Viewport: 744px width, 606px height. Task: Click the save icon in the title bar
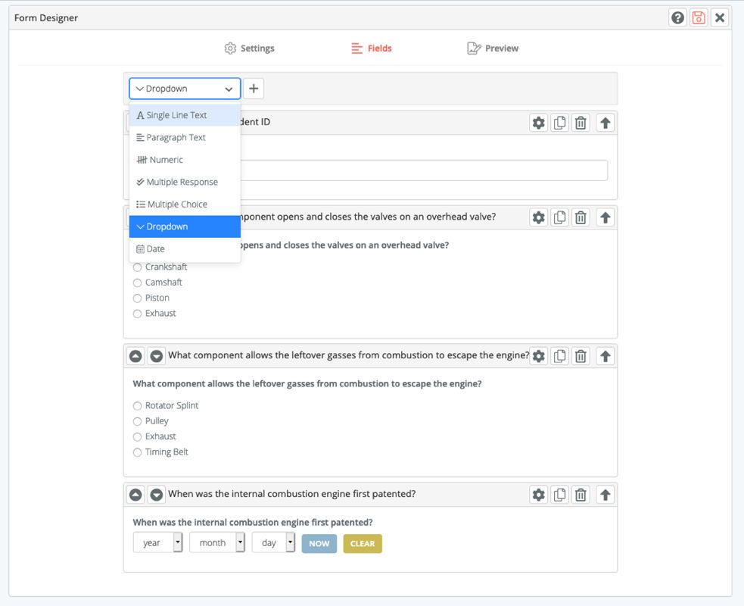tap(699, 17)
